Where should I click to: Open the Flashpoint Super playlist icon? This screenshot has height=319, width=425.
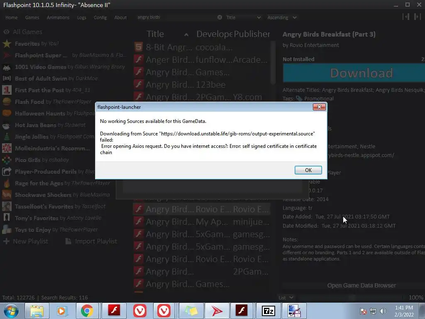(x=7, y=55)
